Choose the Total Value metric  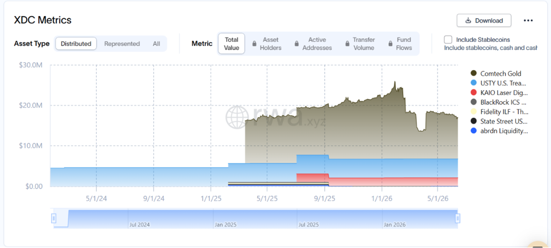[x=232, y=43]
